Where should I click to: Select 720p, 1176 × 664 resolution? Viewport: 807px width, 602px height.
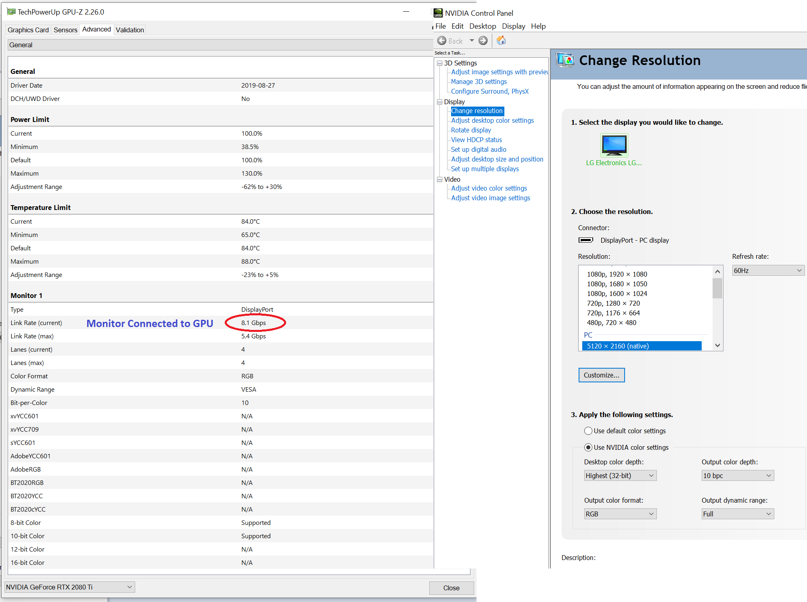tap(613, 313)
